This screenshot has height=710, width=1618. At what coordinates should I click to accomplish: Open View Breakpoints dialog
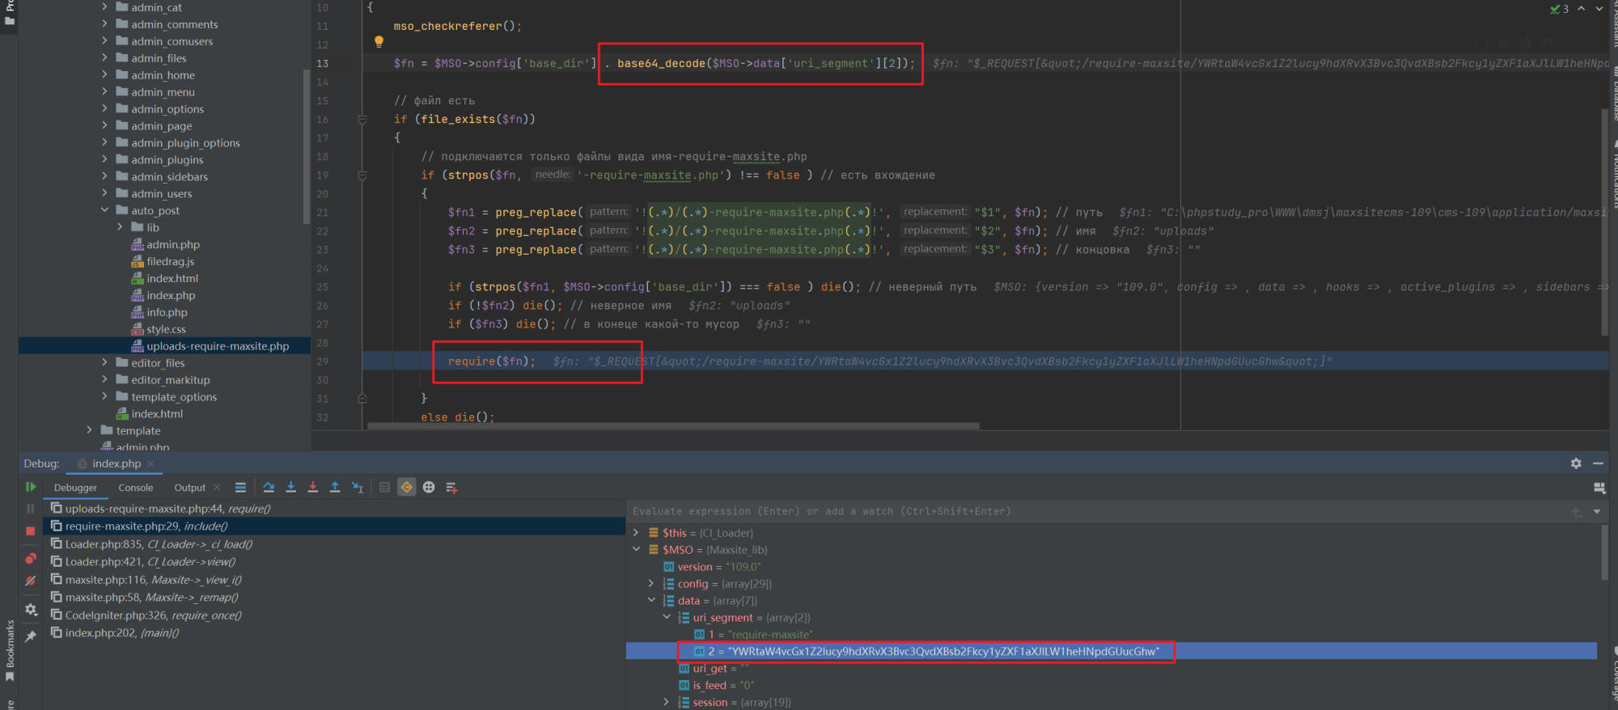pos(30,559)
